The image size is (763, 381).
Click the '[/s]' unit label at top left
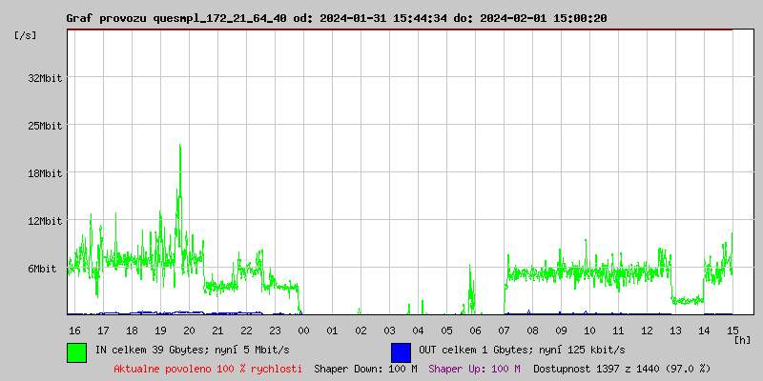26,35
